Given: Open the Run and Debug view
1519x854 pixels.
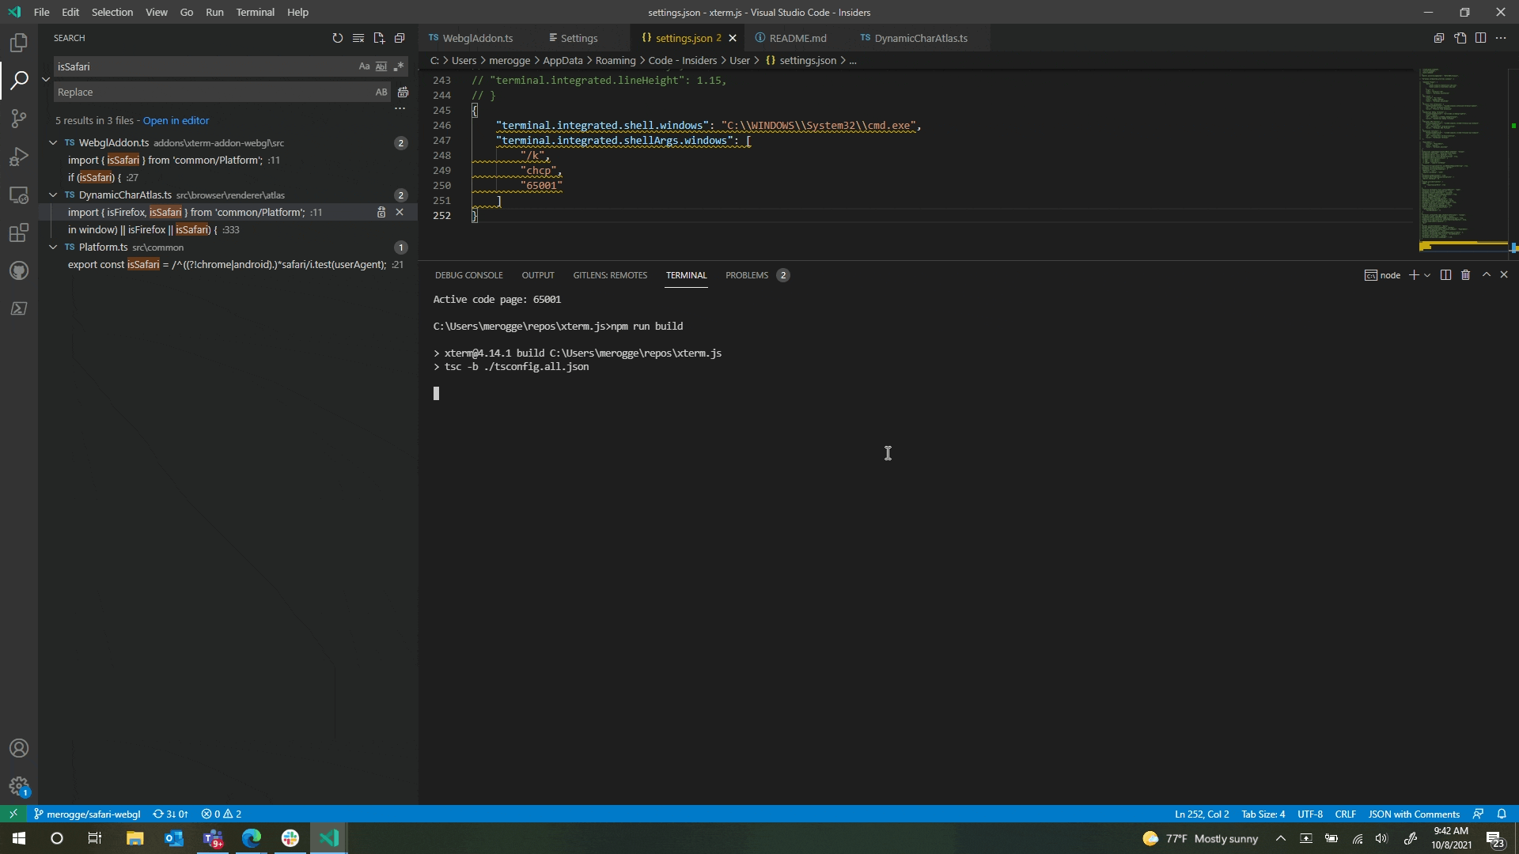Looking at the screenshot, I should [x=18, y=157].
